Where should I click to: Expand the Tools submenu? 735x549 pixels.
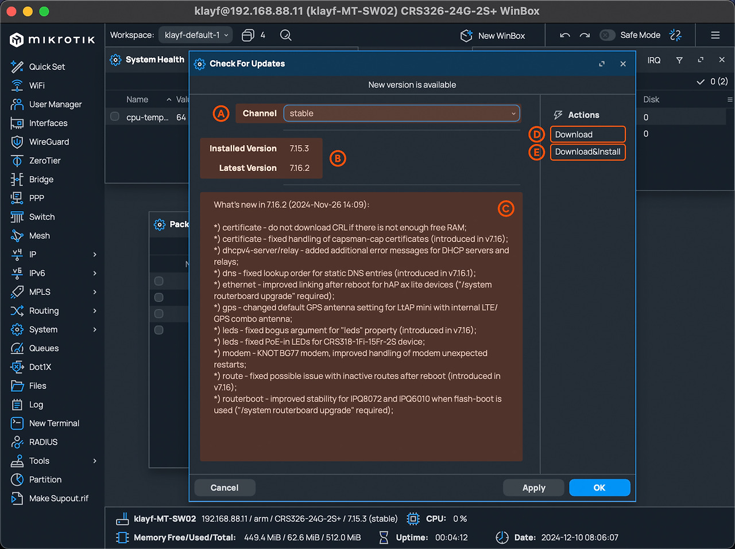95,461
